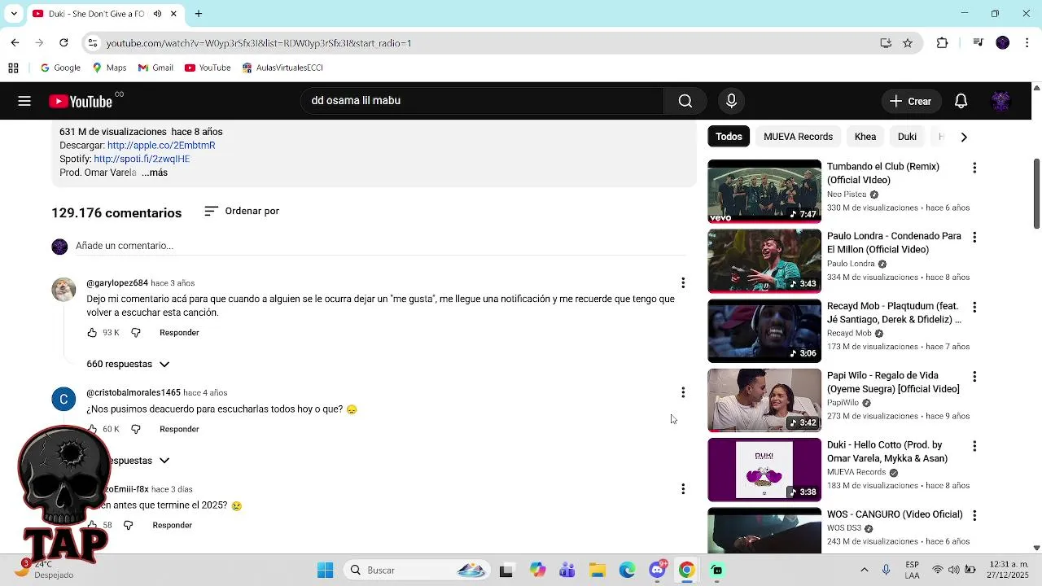The width and height of the screenshot is (1042, 586).
Task: Open the YouTube guide hamburger menu
Action: [24, 101]
